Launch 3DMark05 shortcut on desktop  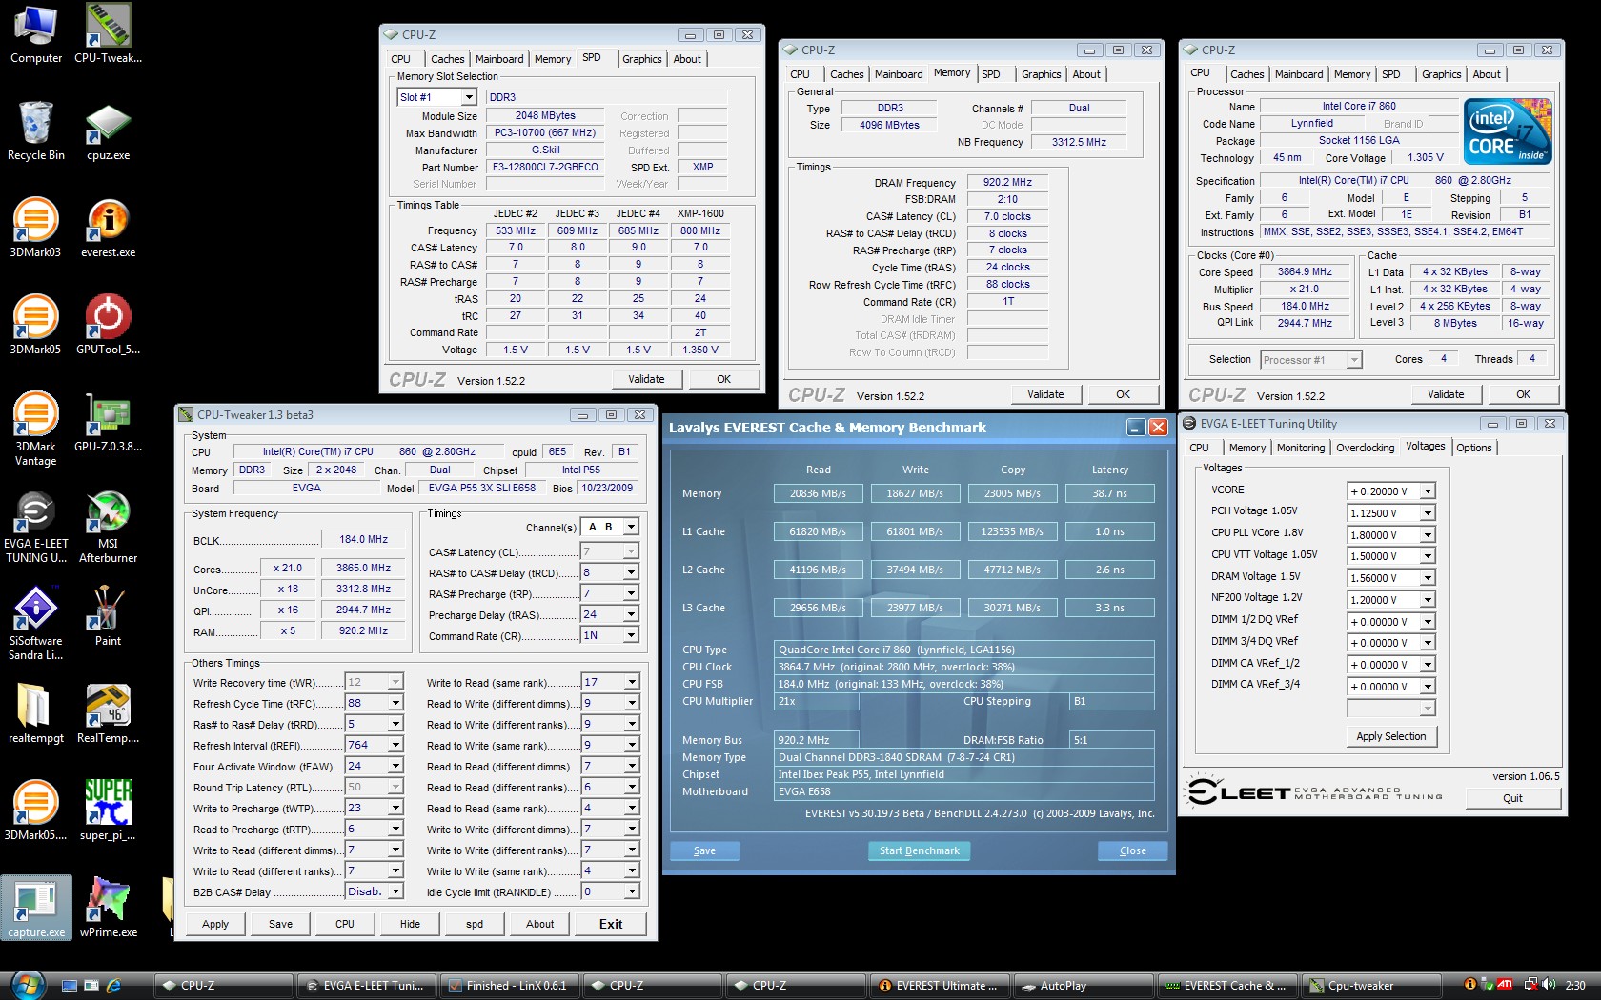click(x=35, y=326)
